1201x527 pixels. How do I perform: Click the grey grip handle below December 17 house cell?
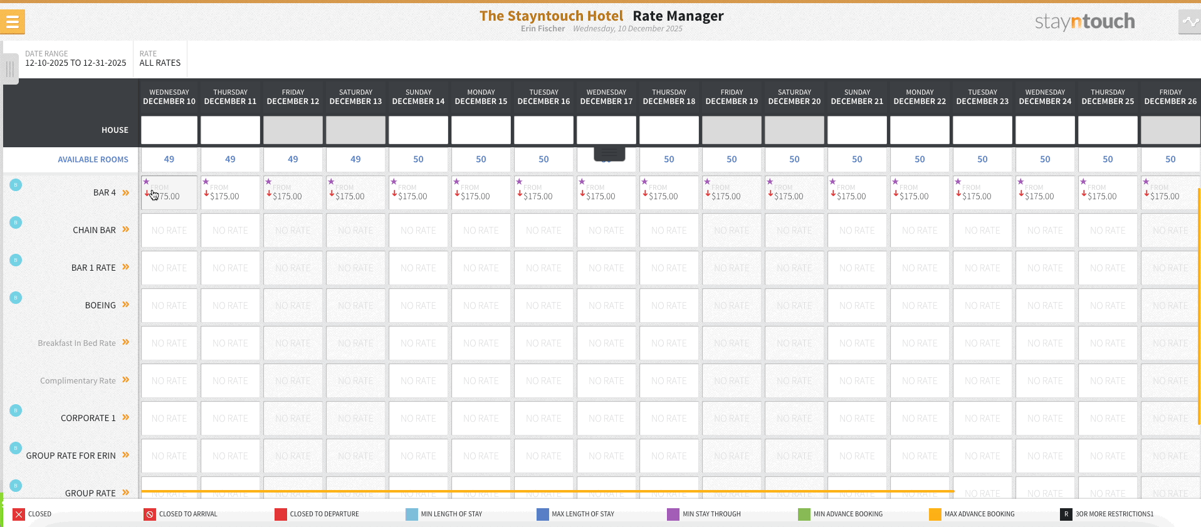(609, 154)
